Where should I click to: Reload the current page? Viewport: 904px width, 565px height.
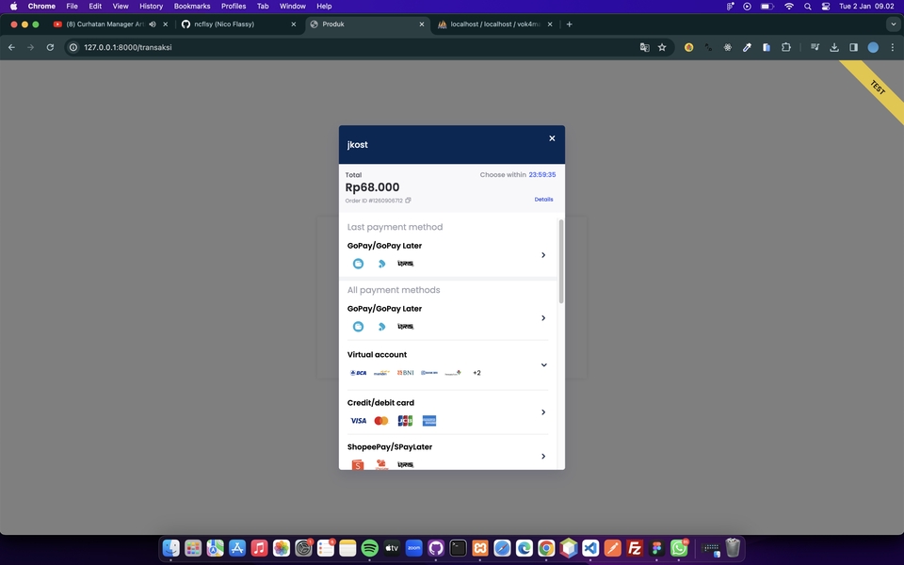pos(50,47)
